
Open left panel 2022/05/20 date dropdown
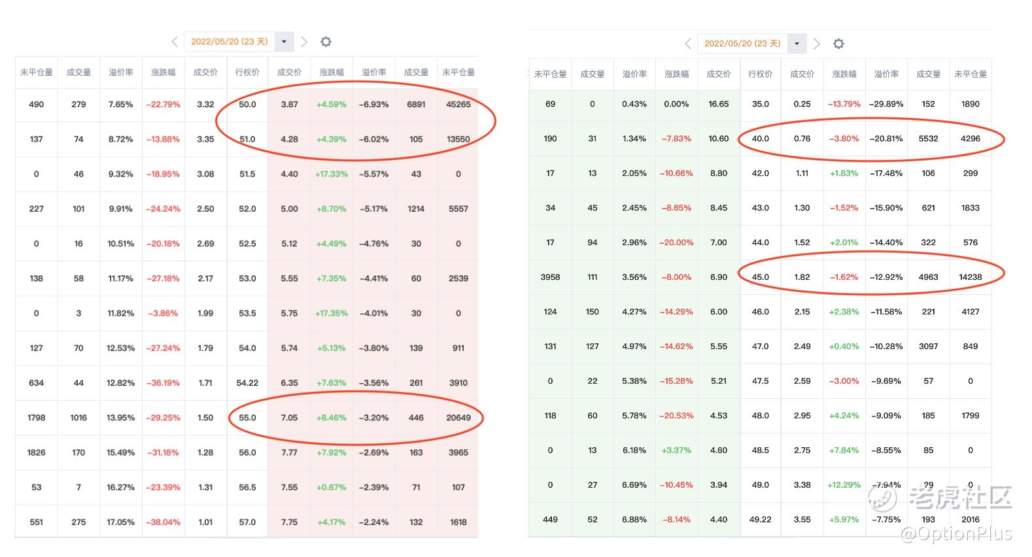coord(284,42)
